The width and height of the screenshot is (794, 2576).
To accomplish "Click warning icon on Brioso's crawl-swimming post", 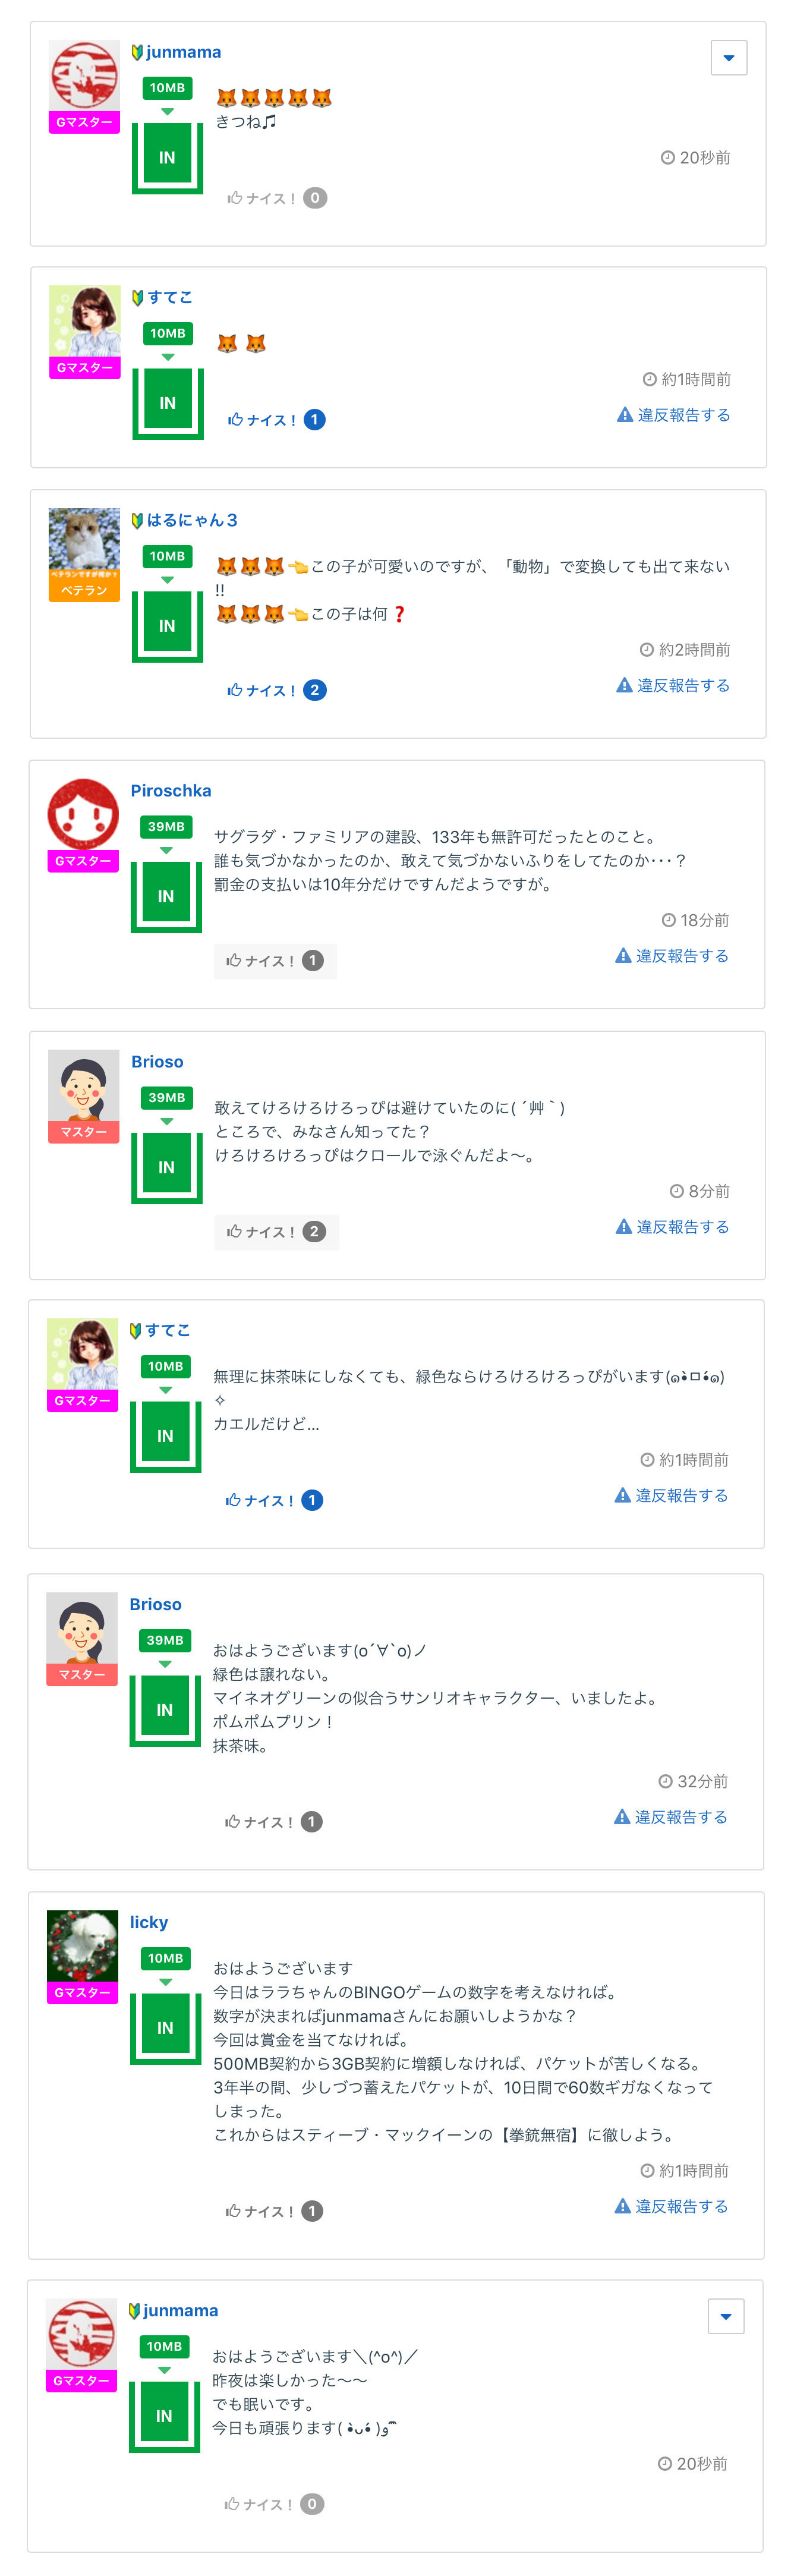I will click(624, 1227).
